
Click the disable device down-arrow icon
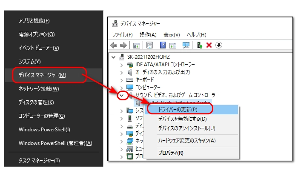[219, 45]
